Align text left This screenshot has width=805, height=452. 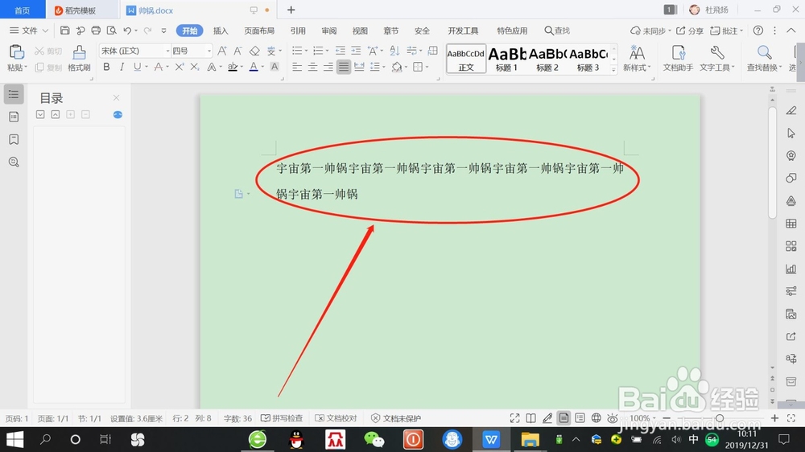(x=297, y=67)
